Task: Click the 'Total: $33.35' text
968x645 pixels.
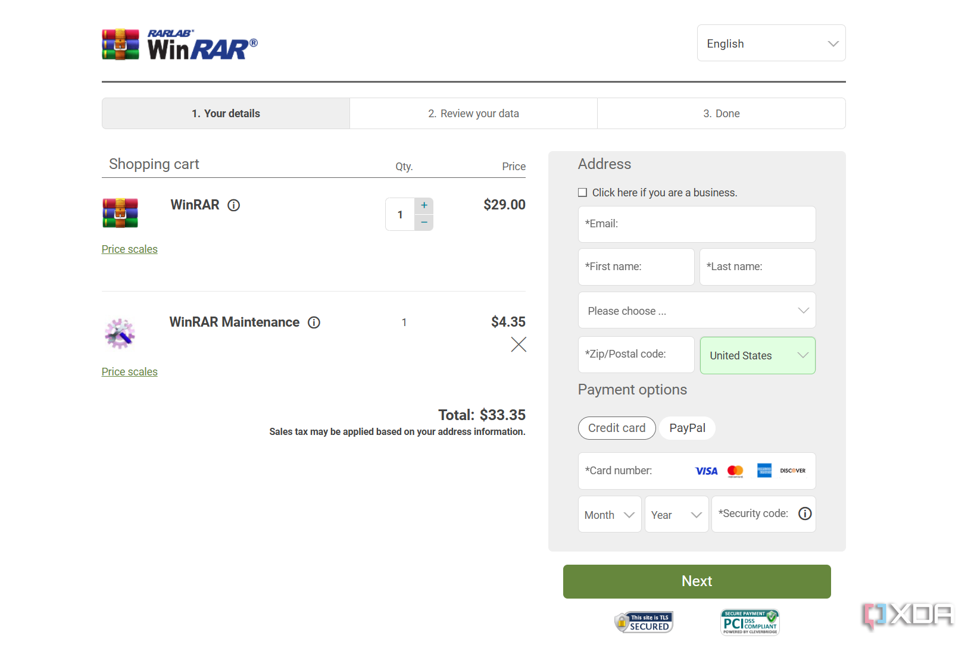Action: tap(482, 415)
